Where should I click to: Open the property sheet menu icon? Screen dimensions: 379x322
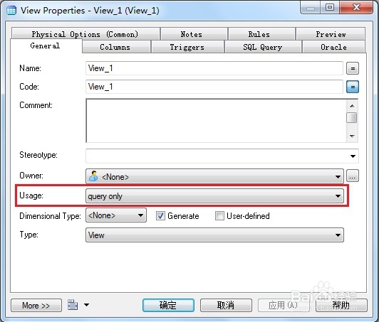(73, 305)
